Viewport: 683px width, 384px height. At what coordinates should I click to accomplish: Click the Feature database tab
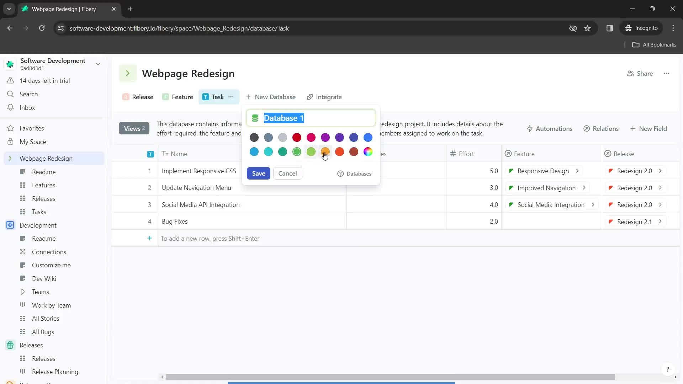pos(182,97)
